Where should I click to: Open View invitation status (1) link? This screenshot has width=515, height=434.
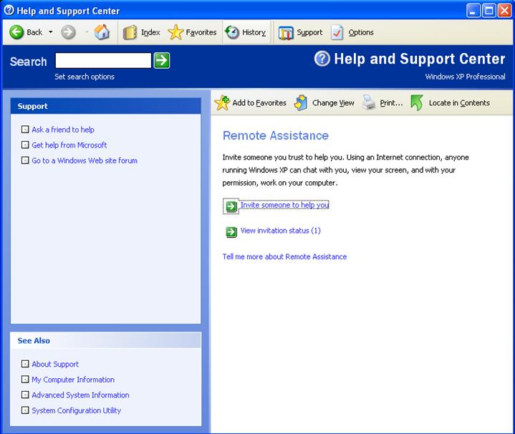click(281, 231)
